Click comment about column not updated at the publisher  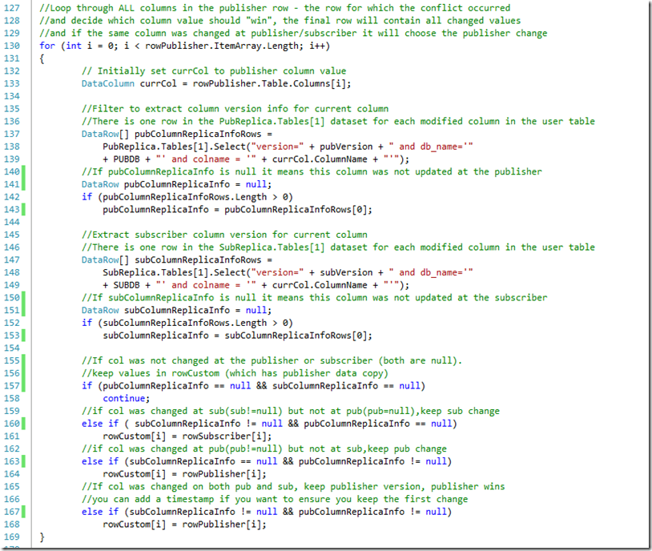coord(312,171)
